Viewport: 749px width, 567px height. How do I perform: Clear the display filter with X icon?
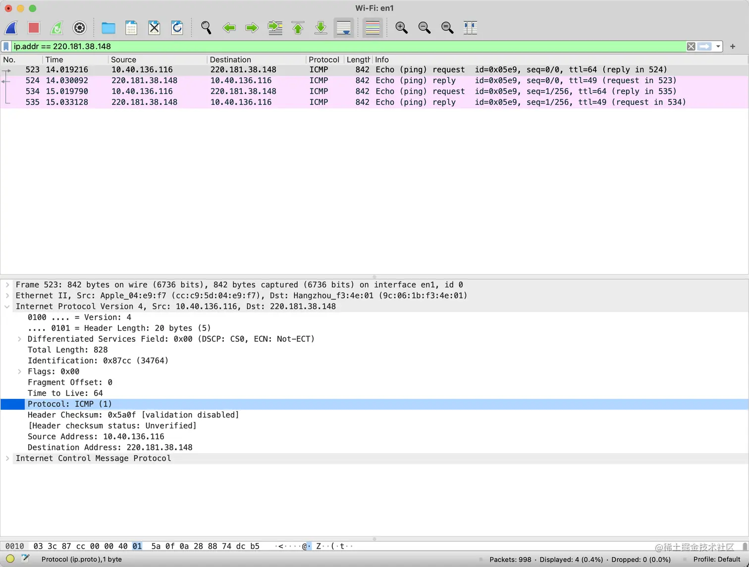point(691,47)
